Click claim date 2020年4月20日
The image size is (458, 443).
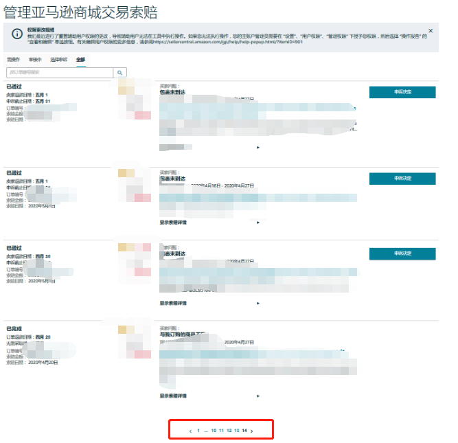coord(43,363)
